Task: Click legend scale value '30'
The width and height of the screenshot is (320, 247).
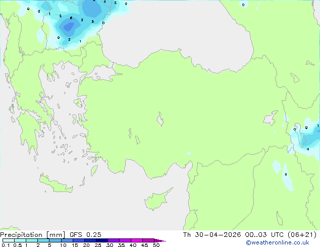Action: [110, 245]
